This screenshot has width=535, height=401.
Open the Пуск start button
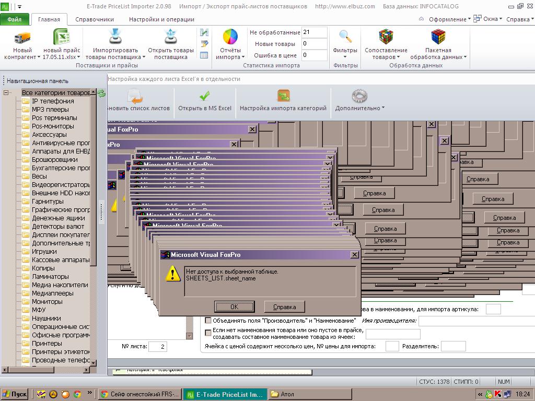point(15,394)
